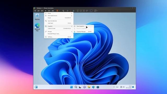Screen dimensions: 167x94
Task: Click the orange Suspend/pause toolbar button
Action: [x=57, y=11]
